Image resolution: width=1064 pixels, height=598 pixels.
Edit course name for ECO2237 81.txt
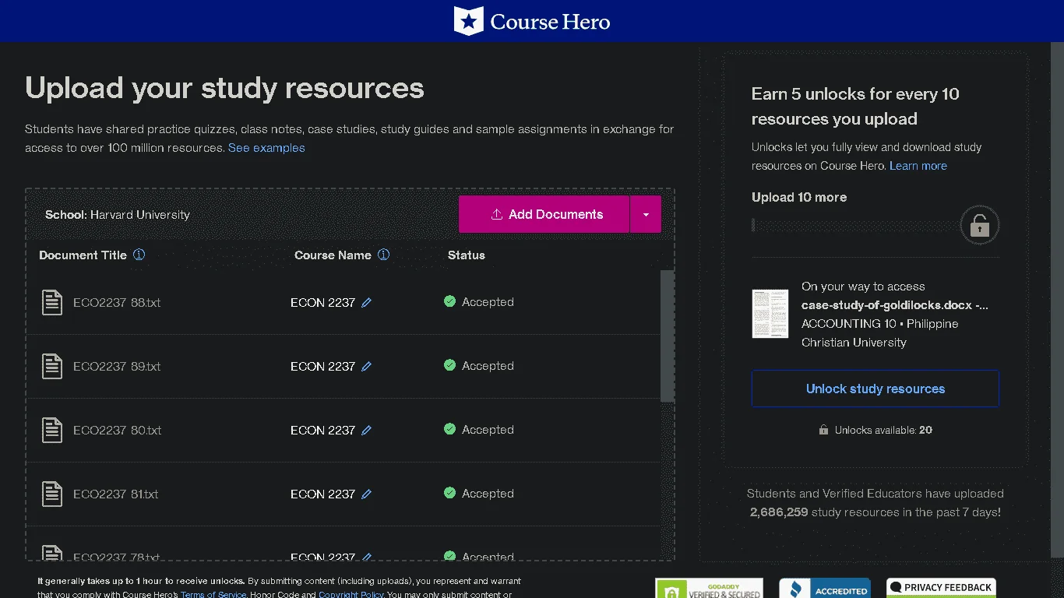point(367,494)
